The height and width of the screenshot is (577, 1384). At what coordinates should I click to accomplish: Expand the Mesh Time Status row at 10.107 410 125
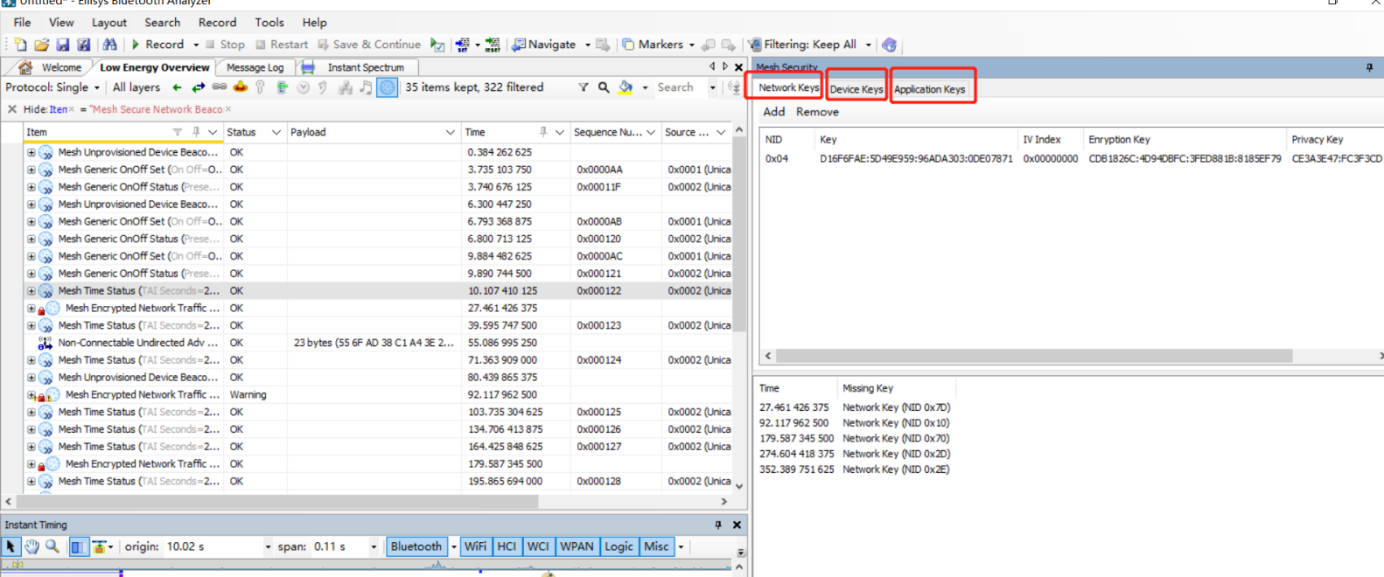pyautogui.click(x=31, y=291)
